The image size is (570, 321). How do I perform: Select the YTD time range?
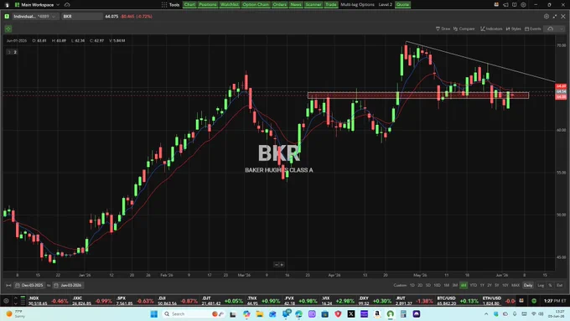[474, 285]
